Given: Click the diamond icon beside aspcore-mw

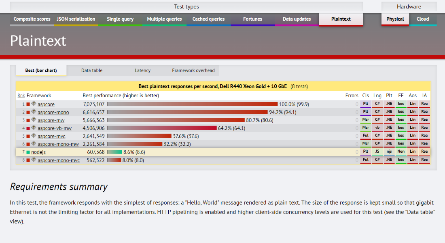Looking at the screenshot, I should 34,119.
